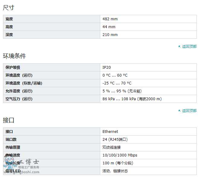Click the 双绞线连接 transmission principle value

coord(112,147)
